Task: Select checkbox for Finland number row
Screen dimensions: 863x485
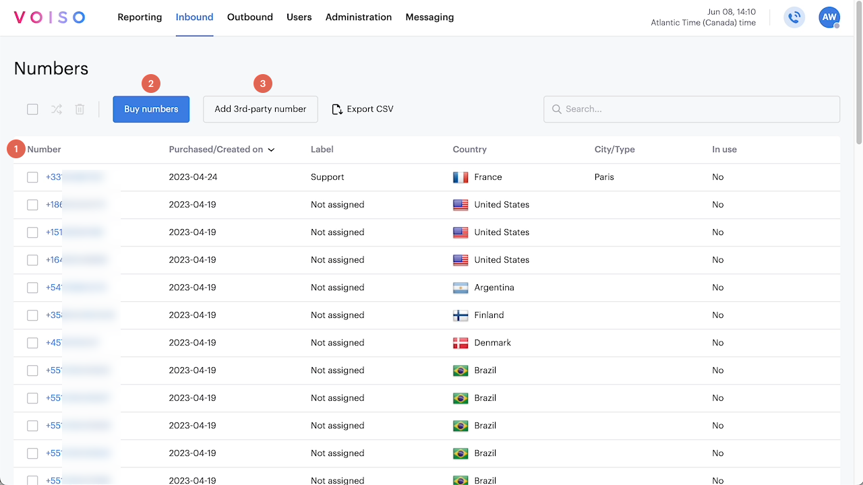Action: pyautogui.click(x=32, y=315)
